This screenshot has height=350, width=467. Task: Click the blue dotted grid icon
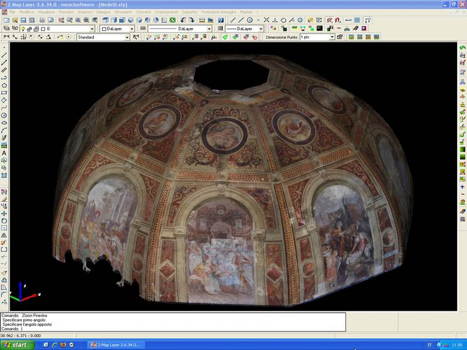pyautogui.click(x=357, y=20)
